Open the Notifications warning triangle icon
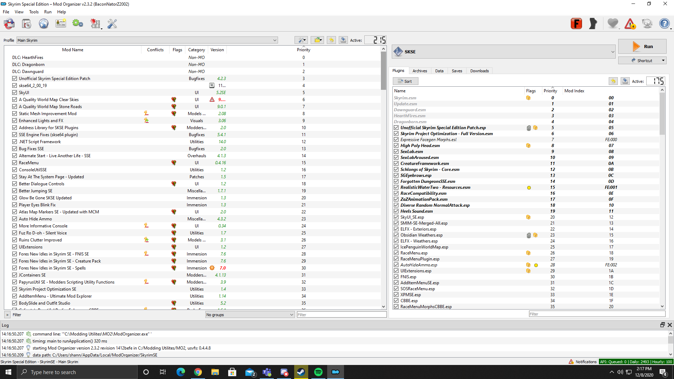 pos(630,24)
